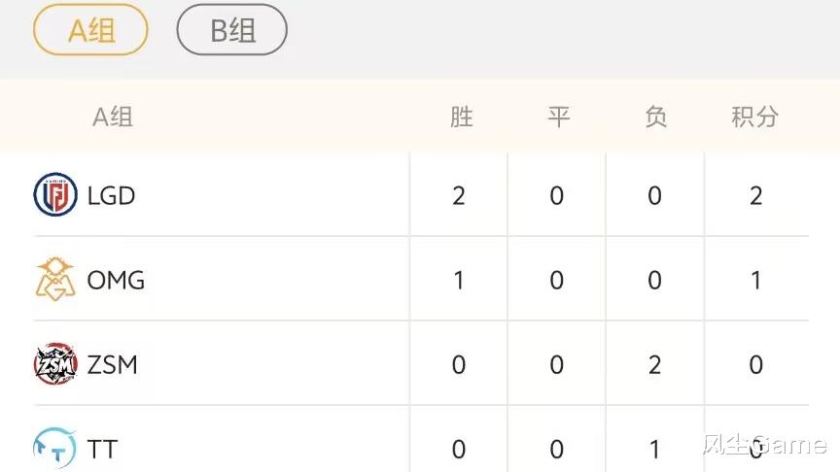
Task: Click the OMG team logo
Action: [55, 280]
